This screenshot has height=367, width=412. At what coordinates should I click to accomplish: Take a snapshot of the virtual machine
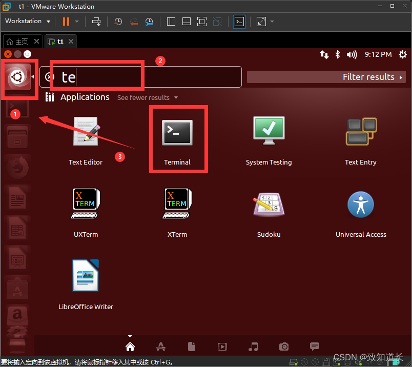tap(118, 22)
